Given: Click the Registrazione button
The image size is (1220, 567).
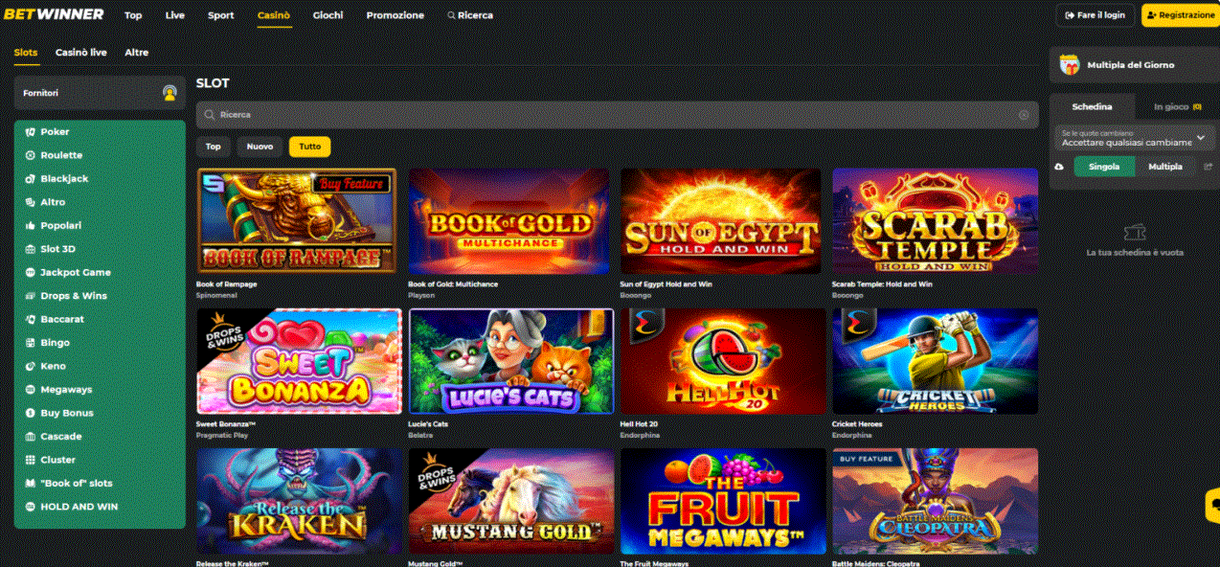Looking at the screenshot, I should click(1181, 15).
